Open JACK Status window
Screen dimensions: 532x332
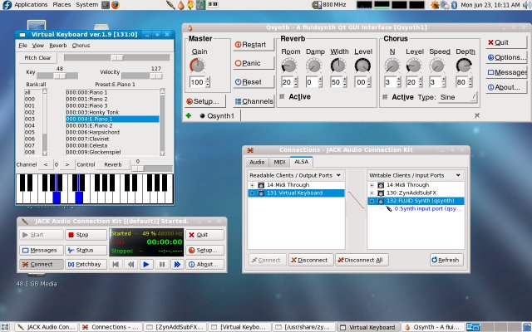86,250
